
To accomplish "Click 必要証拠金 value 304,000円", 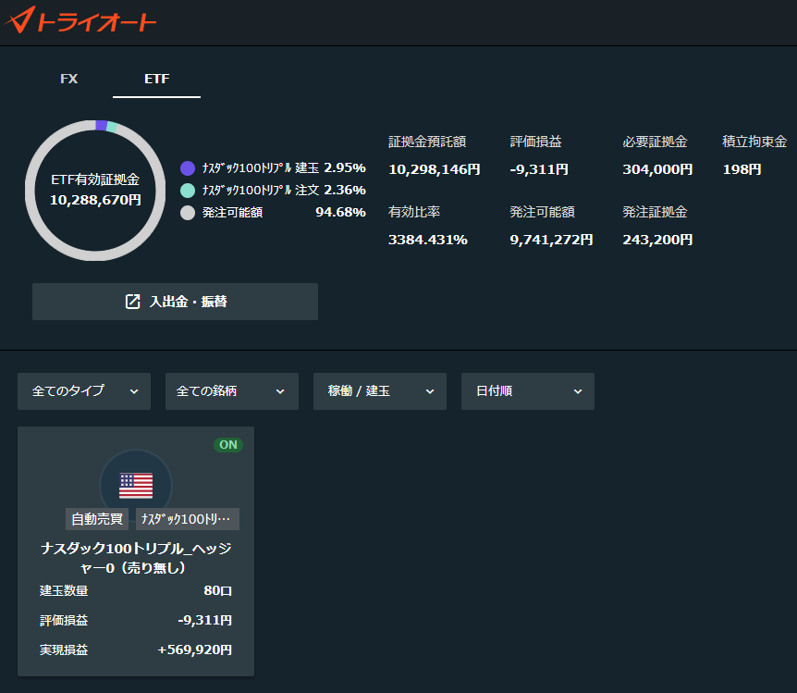I will (657, 169).
